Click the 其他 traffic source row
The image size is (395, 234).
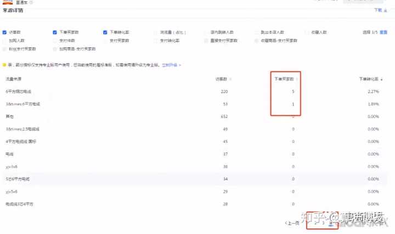pyautogui.click(x=9, y=116)
